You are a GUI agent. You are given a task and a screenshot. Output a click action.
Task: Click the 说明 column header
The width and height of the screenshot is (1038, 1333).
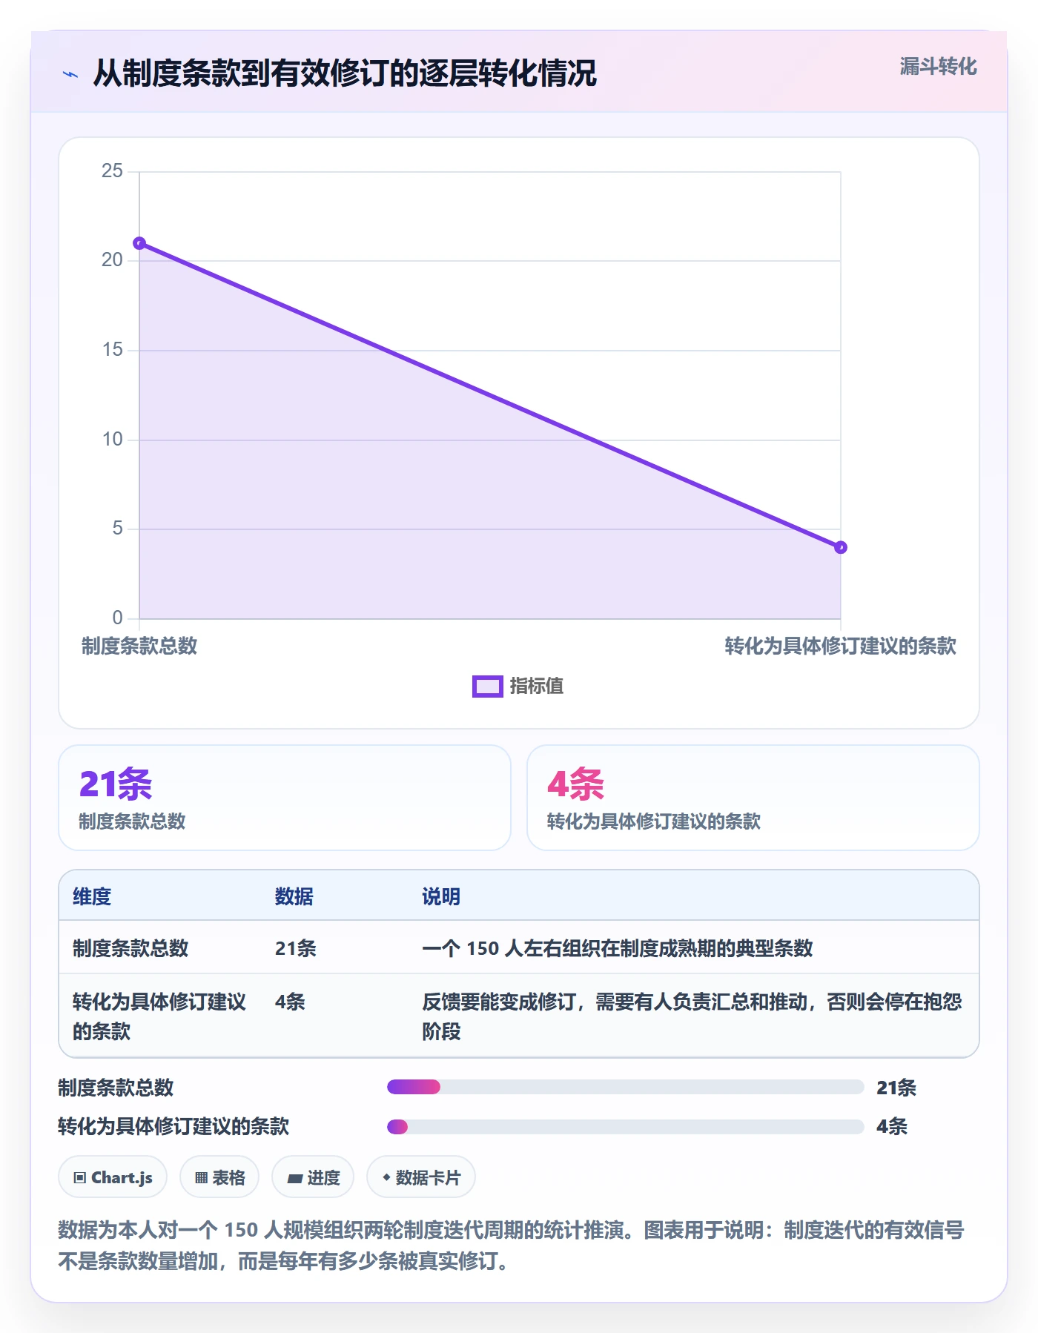pyautogui.click(x=441, y=896)
